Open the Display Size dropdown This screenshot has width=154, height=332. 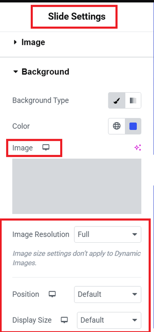pos(109,320)
